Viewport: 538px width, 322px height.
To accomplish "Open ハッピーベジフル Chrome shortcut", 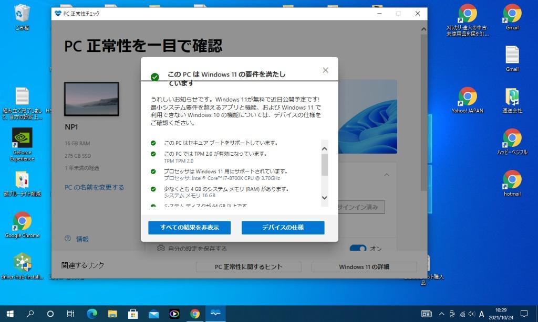I will (512, 142).
